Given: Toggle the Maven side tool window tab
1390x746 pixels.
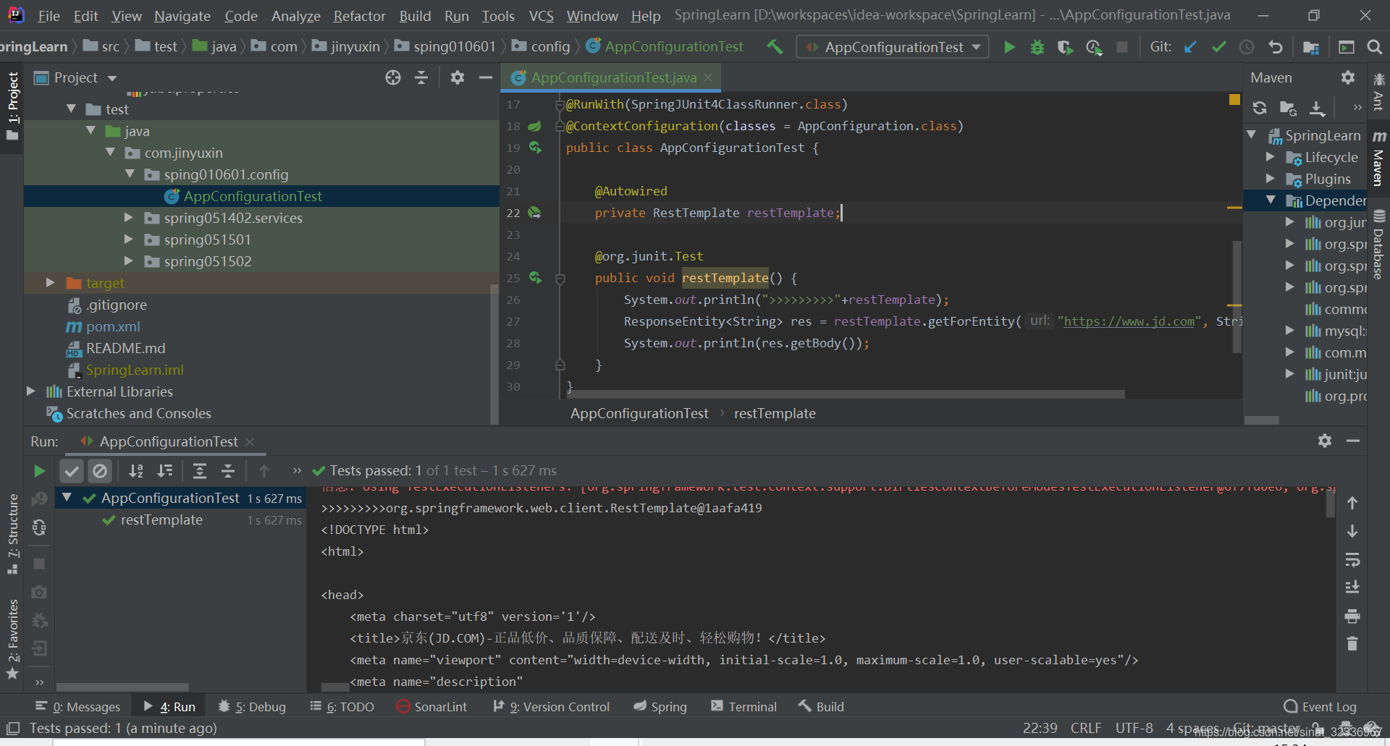Looking at the screenshot, I should coord(1378,159).
